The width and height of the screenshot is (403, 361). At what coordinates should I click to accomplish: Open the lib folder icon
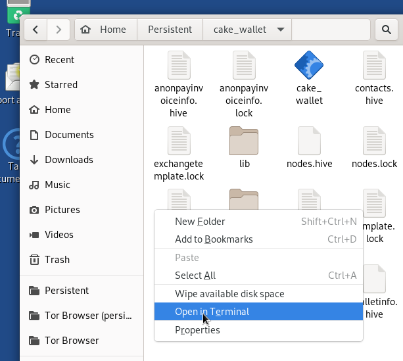pos(243,140)
